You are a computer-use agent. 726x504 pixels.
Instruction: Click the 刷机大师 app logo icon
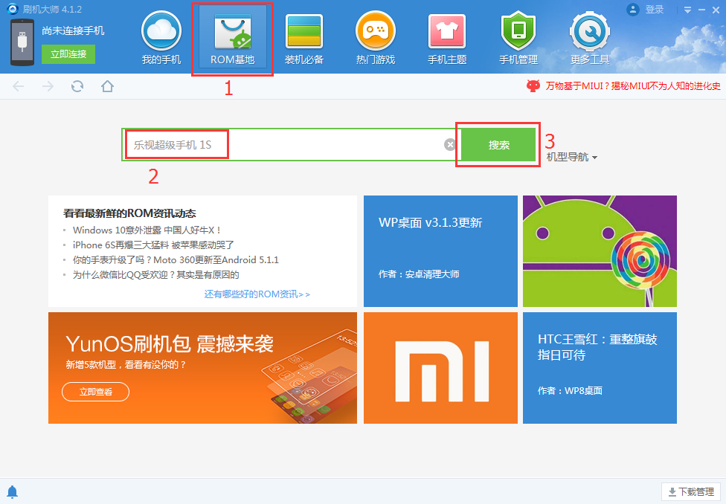click(13, 9)
